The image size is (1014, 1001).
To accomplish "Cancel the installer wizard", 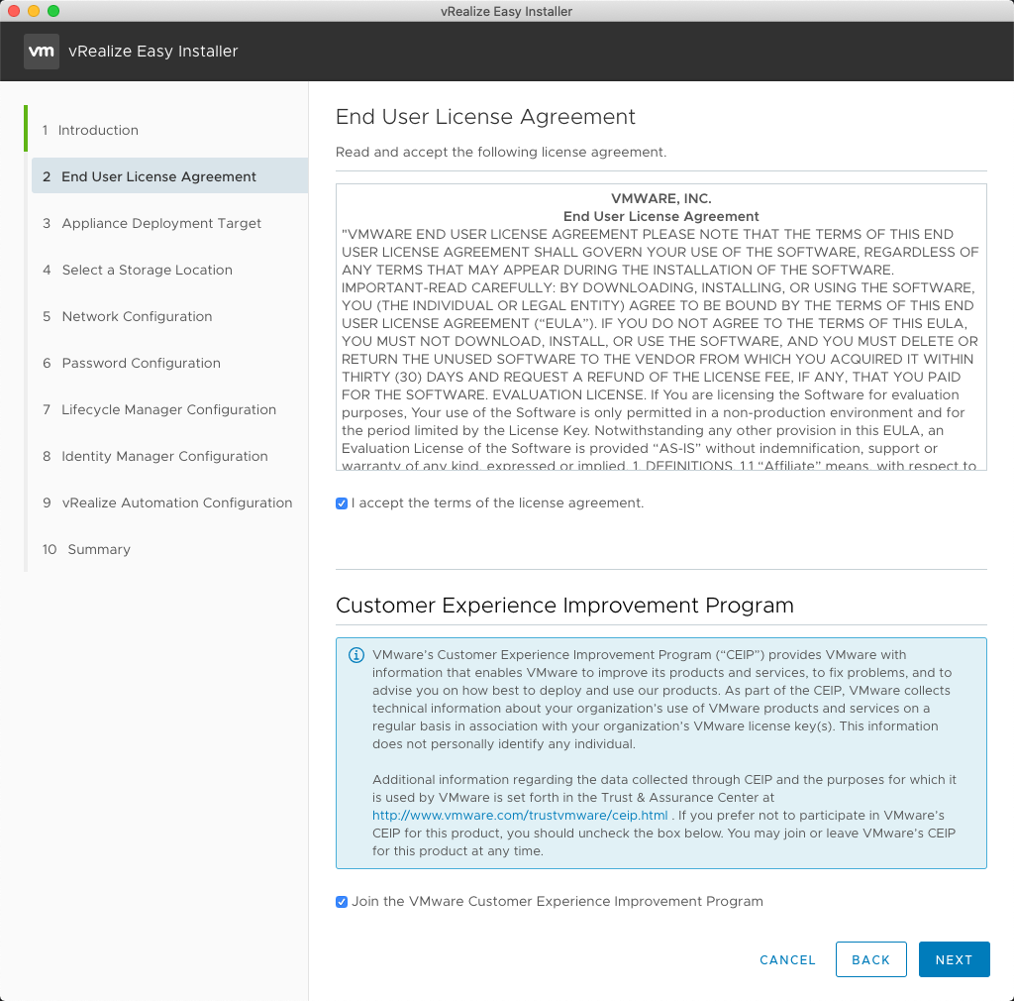I will tap(787, 959).
